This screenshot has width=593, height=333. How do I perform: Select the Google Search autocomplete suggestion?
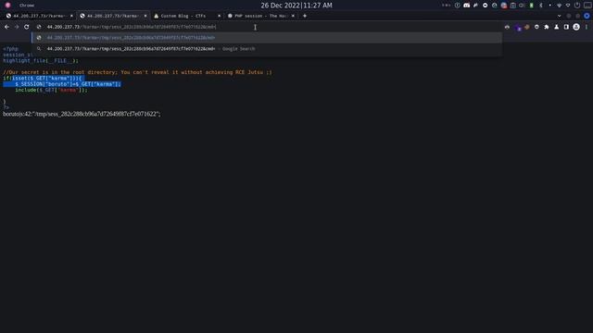pos(267,49)
